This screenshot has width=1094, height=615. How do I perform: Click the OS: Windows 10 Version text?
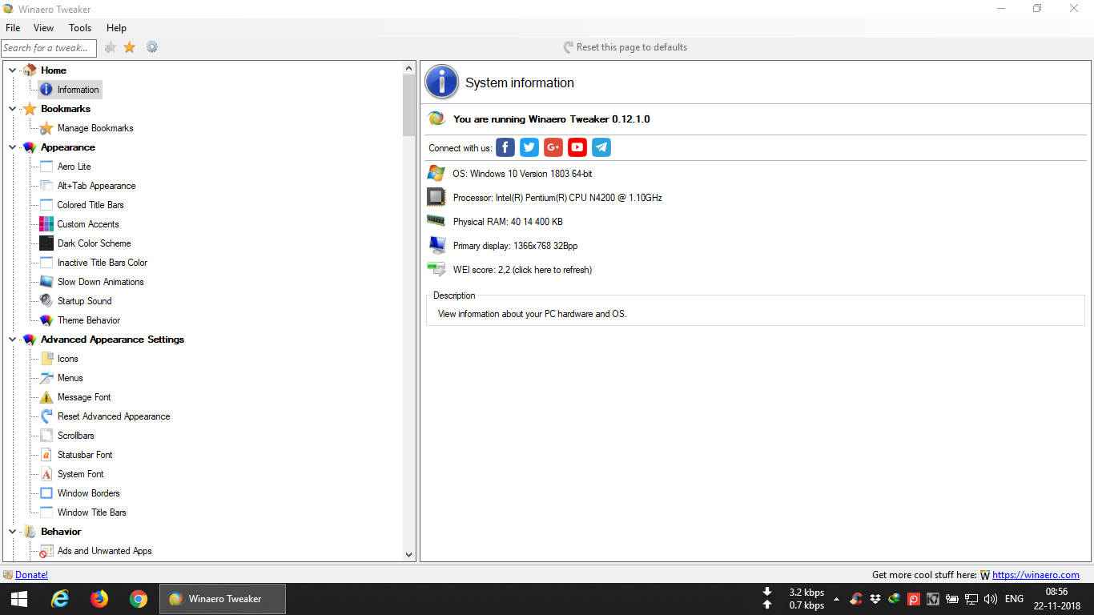coord(522,174)
